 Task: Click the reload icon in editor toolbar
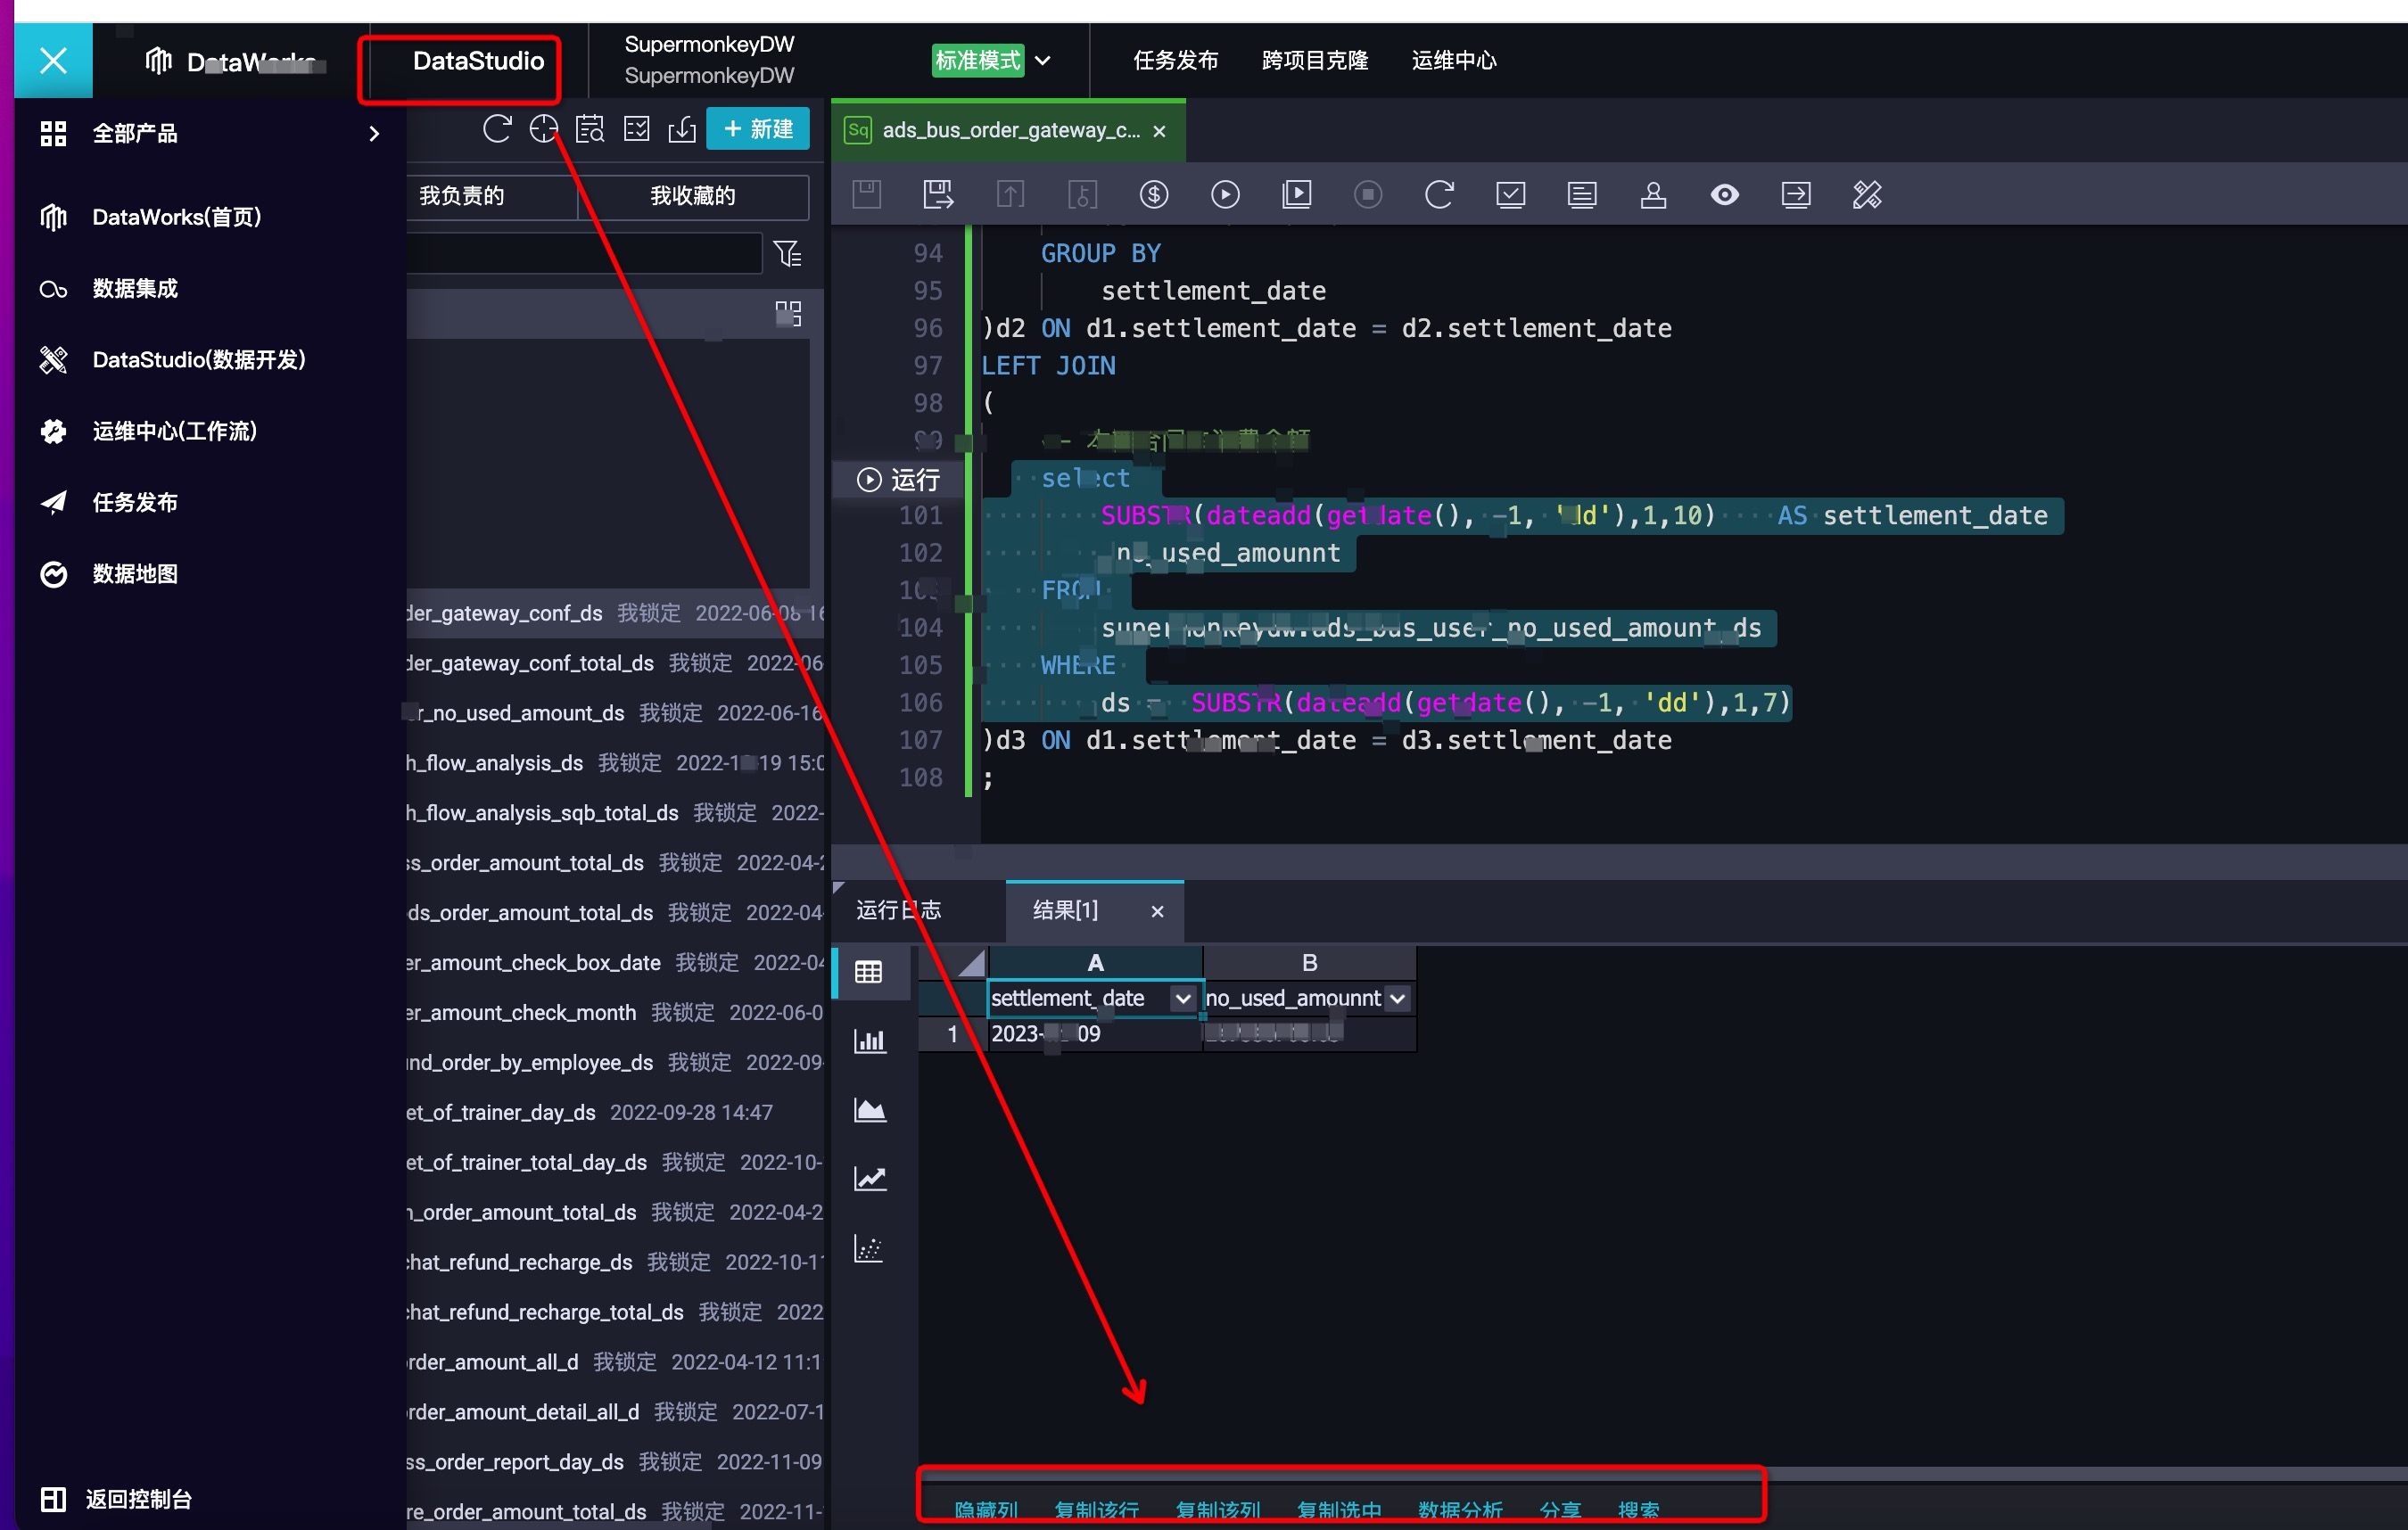[1439, 194]
